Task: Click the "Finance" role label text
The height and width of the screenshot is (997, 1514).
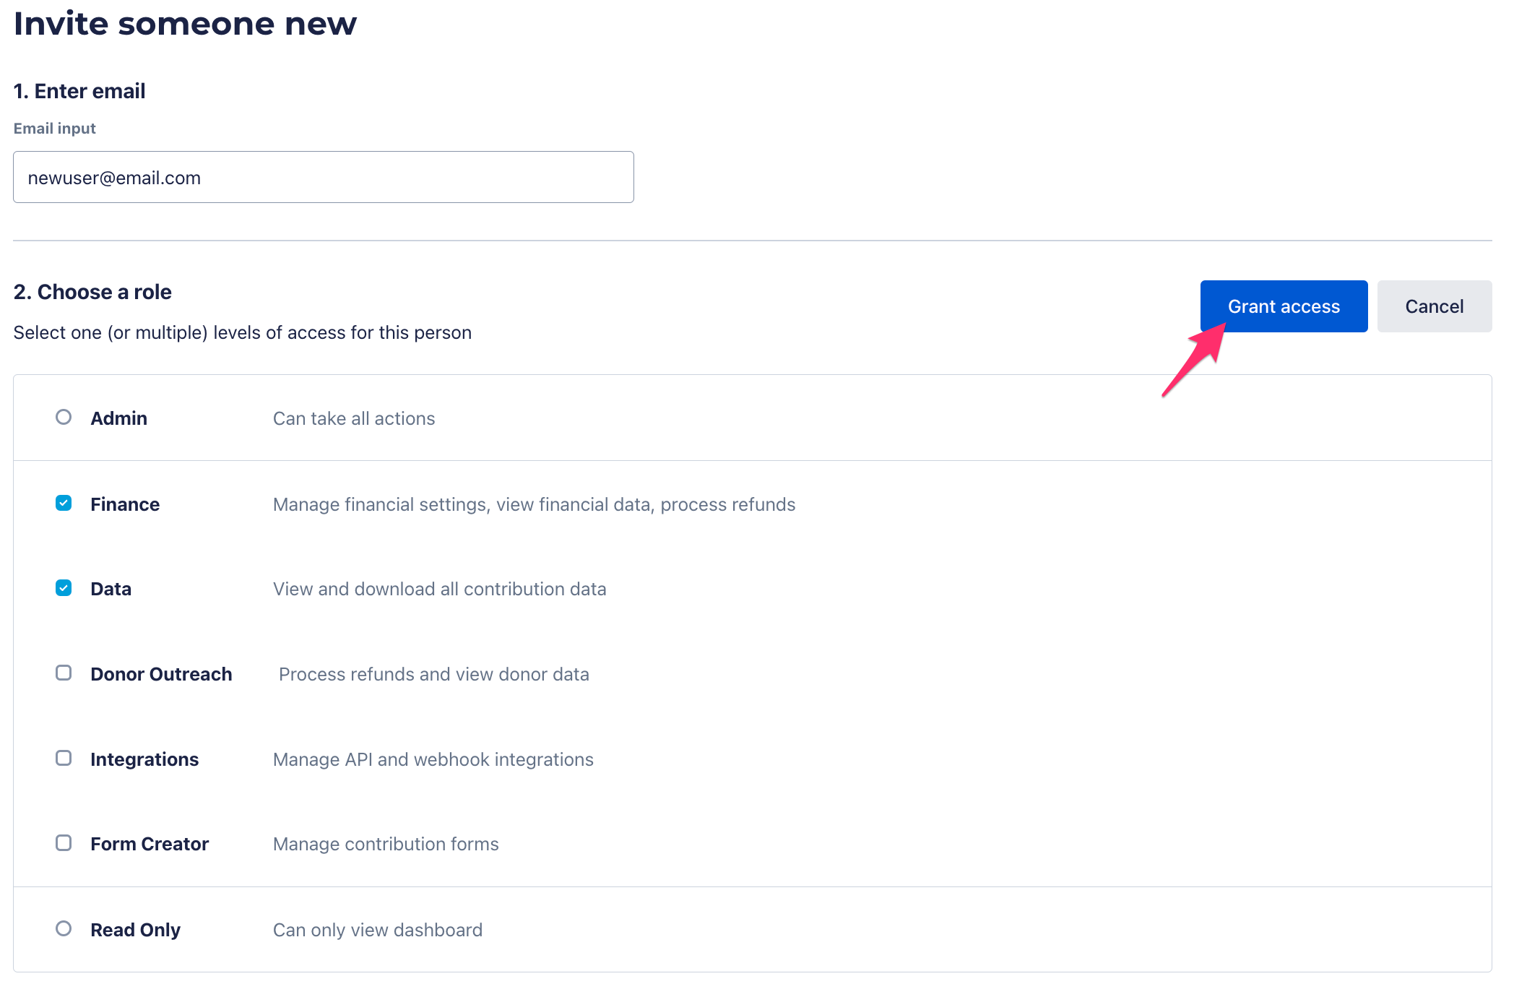Action: point(125,504)
